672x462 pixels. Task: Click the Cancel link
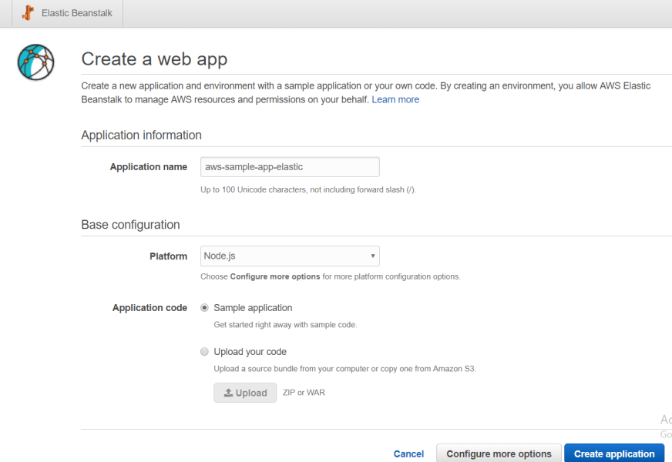(x=408, y=454)
